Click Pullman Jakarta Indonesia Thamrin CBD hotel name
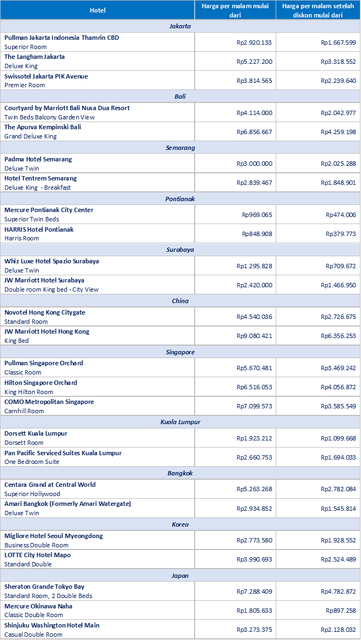Screen dimensions: 361x640 click(x=61, y=38)
